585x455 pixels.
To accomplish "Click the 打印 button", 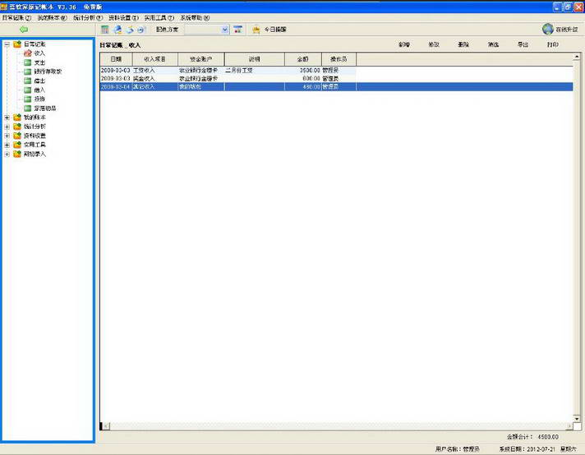I will 552,44.
